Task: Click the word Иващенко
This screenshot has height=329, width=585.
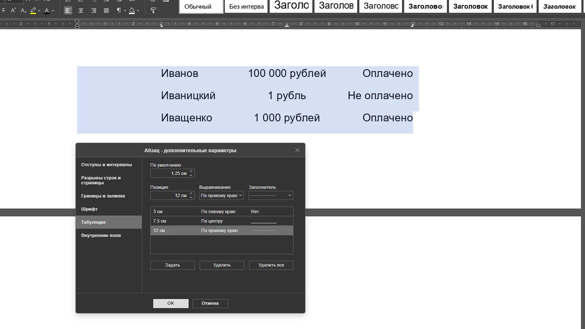Action: (x=186, y=118)
